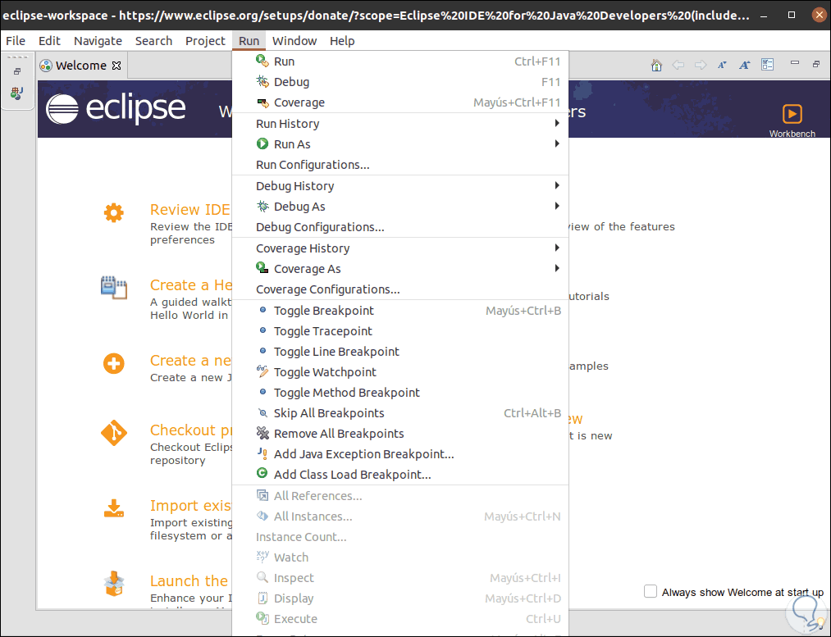Open the Workbench play icon
This screenshot has height=637, width=831.
792,114
